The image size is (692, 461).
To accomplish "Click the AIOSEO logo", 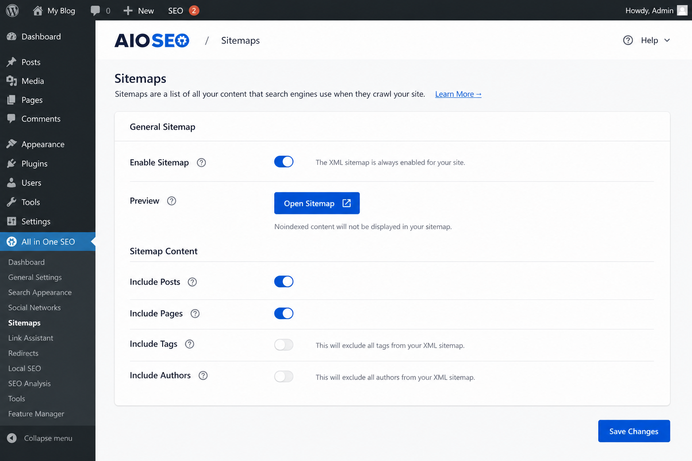I will click(x=152, y=41).
